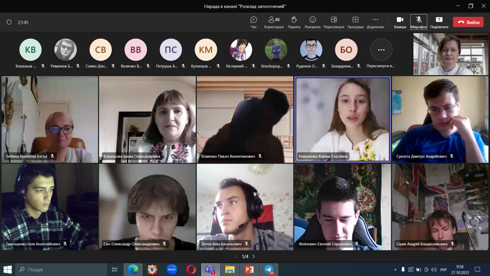Viewport: 490px width, 276px height.
Task: Go to next page of participants
Action: coord(253,256)
